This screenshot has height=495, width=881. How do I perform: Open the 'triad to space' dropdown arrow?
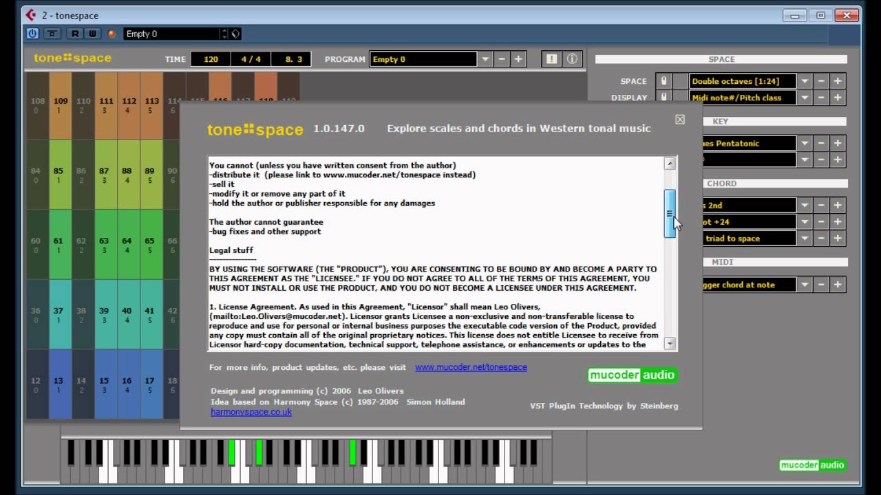click(805, 238)
